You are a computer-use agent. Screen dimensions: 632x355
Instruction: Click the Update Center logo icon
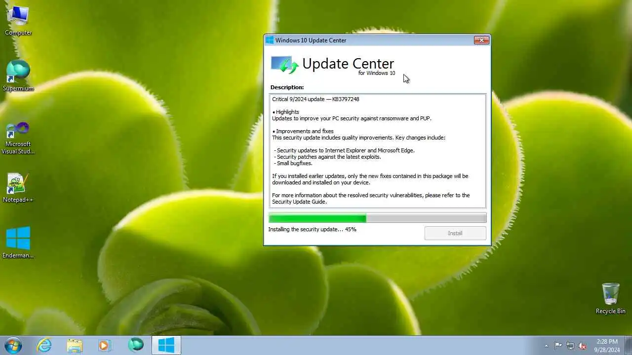pos(285,65)
